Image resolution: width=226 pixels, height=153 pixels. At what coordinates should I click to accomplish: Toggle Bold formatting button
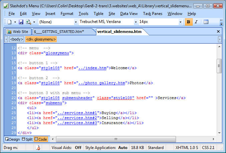tap(189, 22)
